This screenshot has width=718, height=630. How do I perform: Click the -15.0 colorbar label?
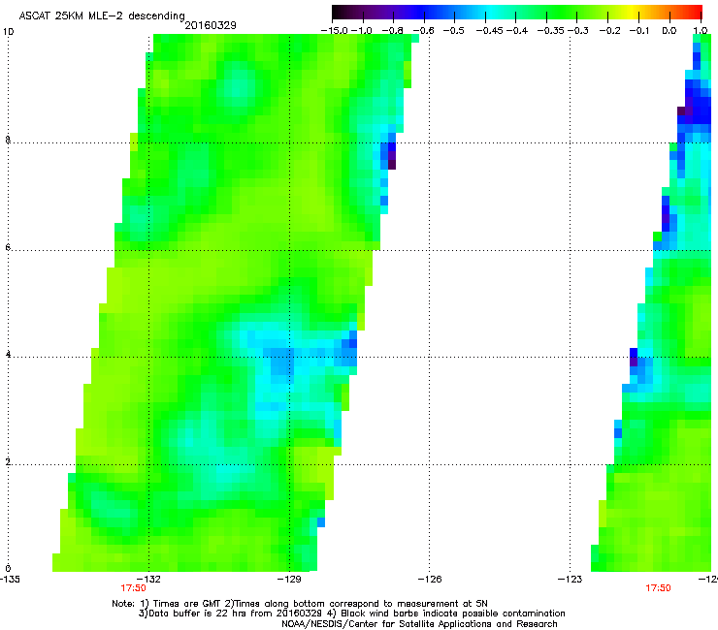[335, 31]
